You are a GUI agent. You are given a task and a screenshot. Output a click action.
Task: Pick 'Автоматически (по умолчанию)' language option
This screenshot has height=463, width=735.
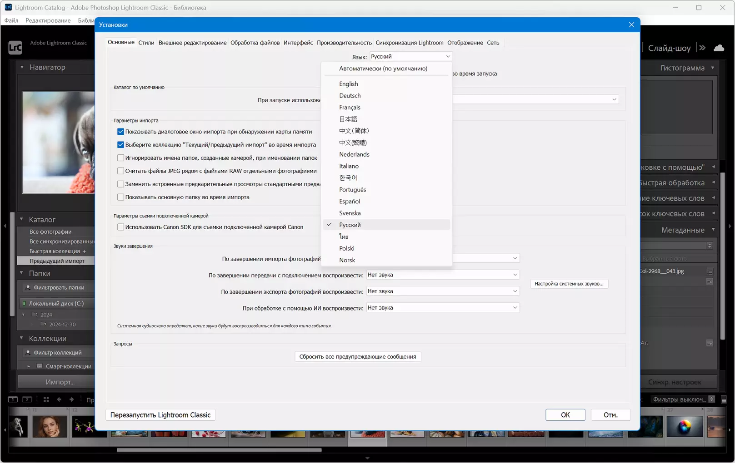[x=387, y=69]
